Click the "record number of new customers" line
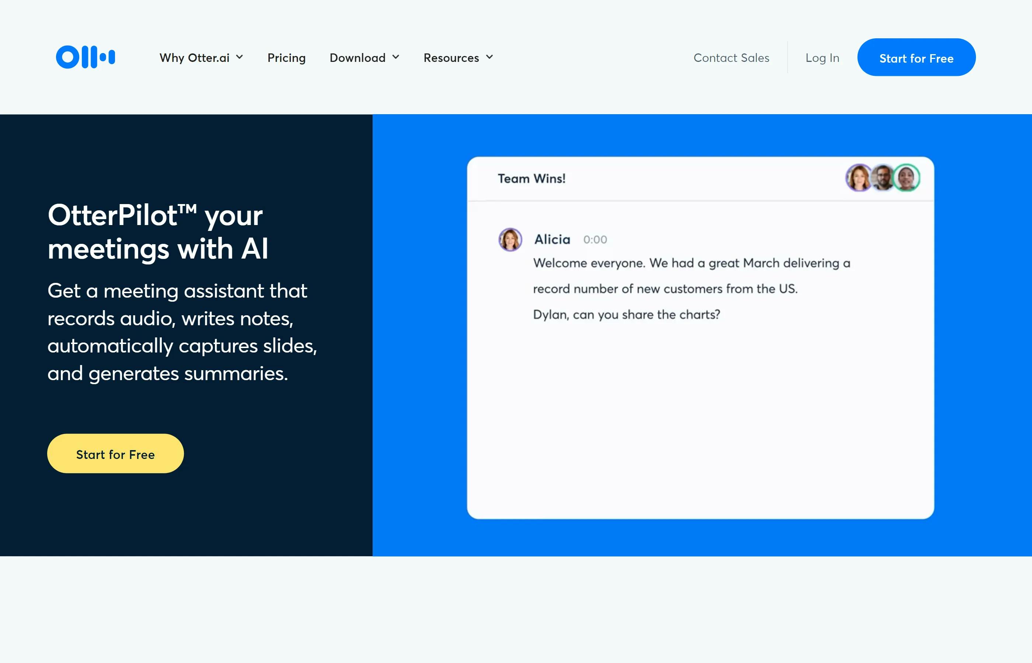Image resolution: width=1032 pixels, height=663 pixels. click(x=665, y=288)
